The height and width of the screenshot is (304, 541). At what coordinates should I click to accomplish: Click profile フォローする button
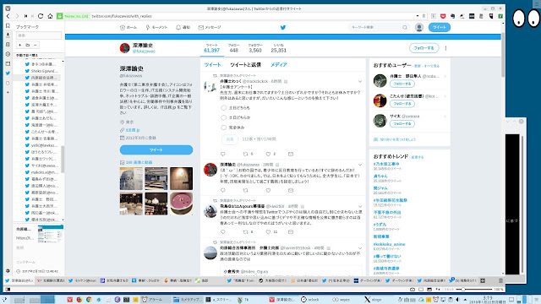click(424, 48)
